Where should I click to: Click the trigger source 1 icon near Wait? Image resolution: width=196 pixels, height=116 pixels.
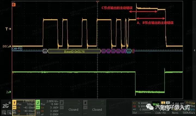[x=163, y=103]
